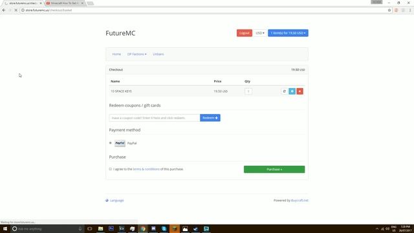Click the refresh quantity icon for 10 SPACE KEYS
Image resolution: width=414 pixels, height=233 pixels.
[x=285, y=91]
